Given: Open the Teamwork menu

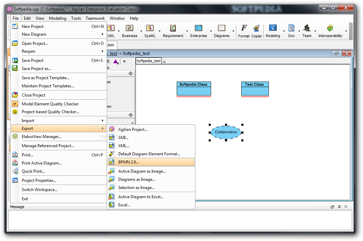Looking at the screenshot, I should (95, 18).
